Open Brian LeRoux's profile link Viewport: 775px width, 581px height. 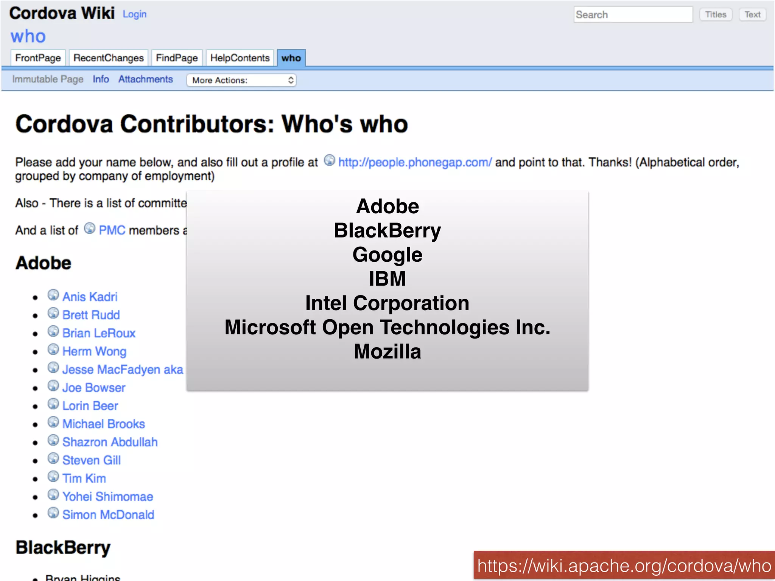coord(99,333)
